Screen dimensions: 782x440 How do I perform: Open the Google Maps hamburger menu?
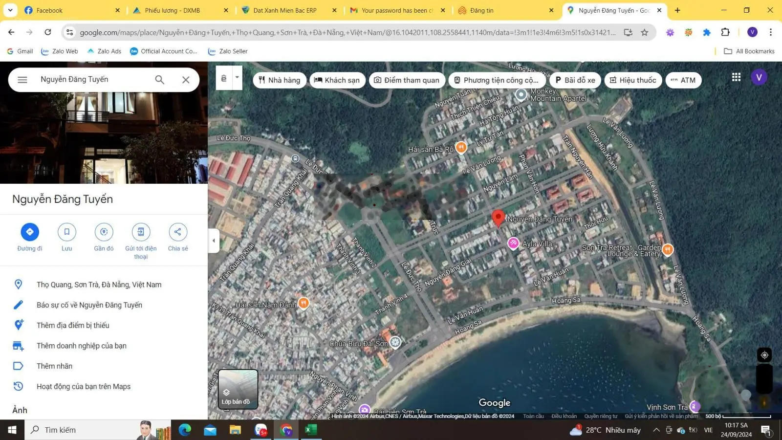(22, 80)
